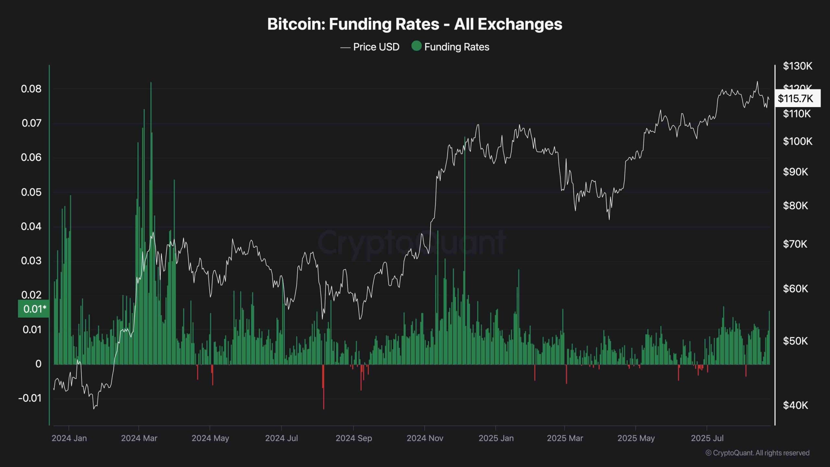Select the 2025 Jan x-axis label

[496, 438]
